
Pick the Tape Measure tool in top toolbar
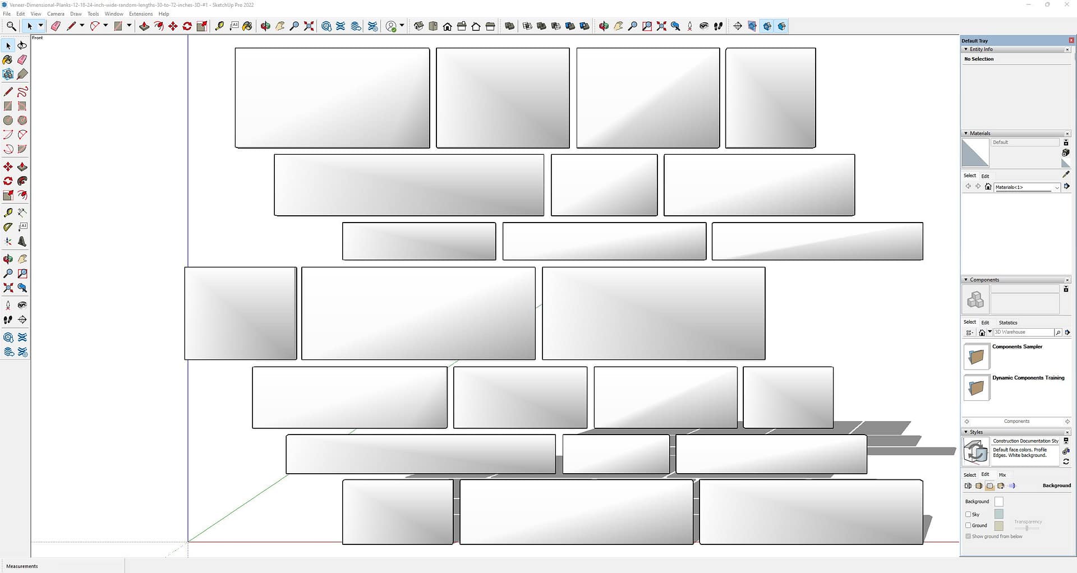click(x=219, y=26)
